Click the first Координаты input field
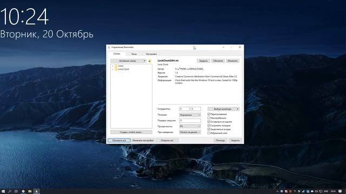The image size is (346, 194). [x=184, y=109]
